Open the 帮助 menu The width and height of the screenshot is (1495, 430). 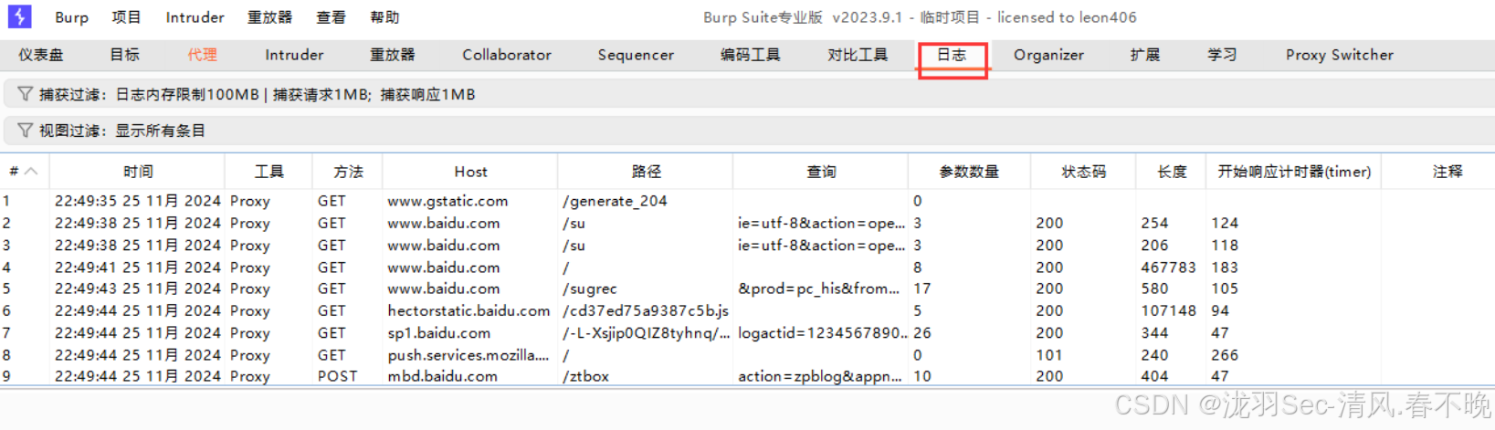[x=384, y=17]
